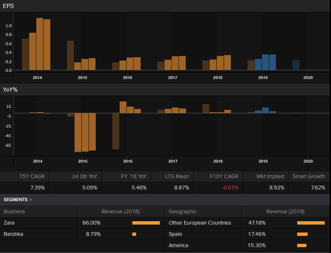This screenshot has width=331, height=253.
Task: Select the Bershka business segment
Action: [x=13, y=234]
